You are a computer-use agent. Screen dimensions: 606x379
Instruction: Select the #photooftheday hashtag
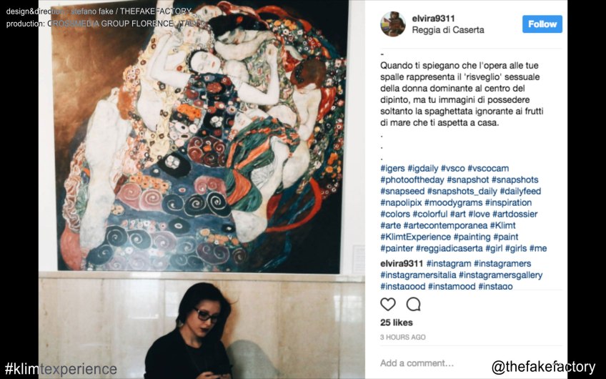tap(412, 179)
